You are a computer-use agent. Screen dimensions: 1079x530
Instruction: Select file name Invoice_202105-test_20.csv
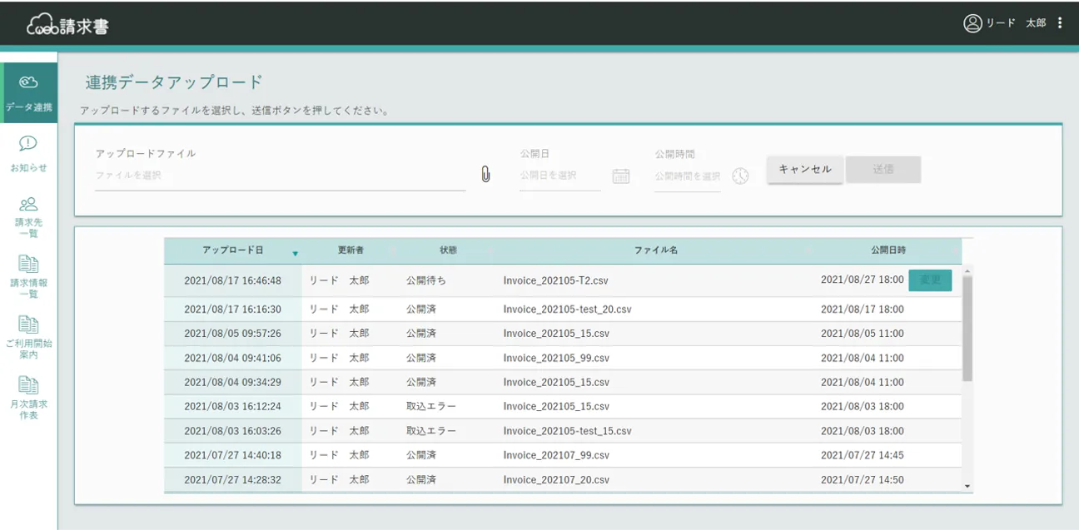point(567,310)
